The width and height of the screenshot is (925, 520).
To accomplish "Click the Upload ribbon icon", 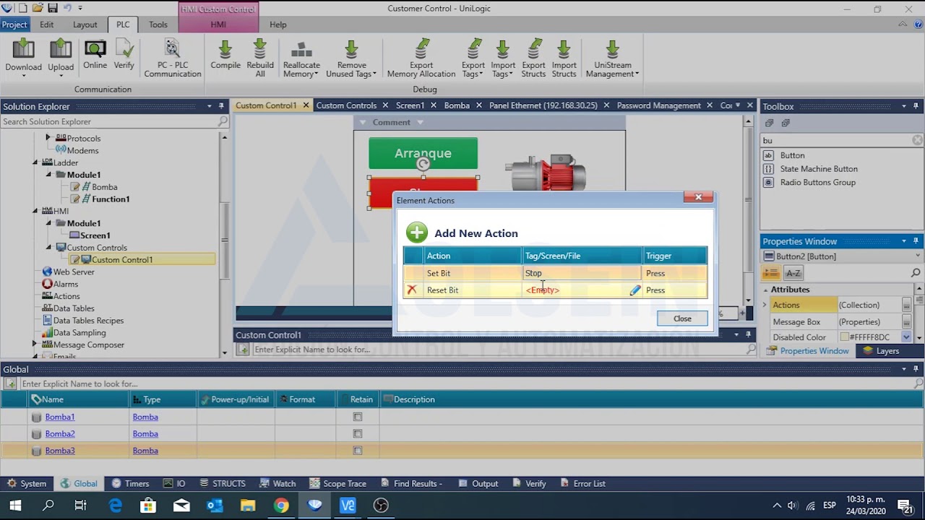I will pos(61,50).
